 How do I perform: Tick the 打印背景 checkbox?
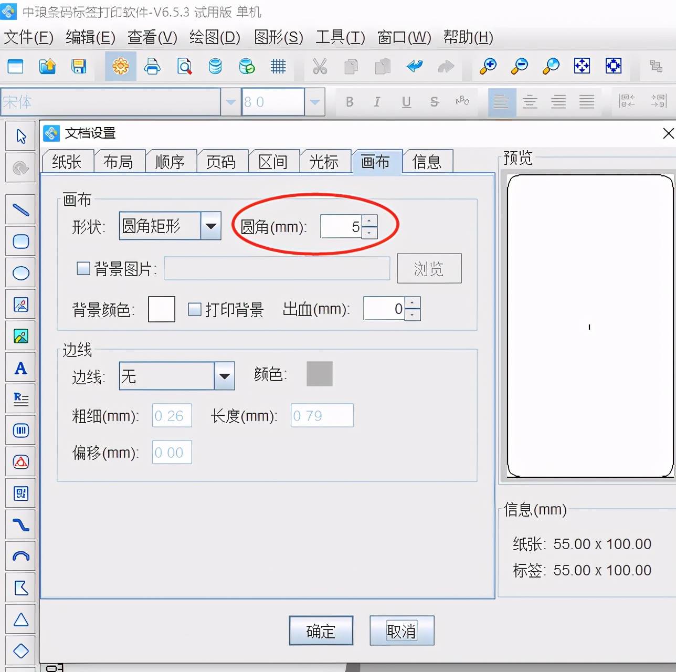195,309
